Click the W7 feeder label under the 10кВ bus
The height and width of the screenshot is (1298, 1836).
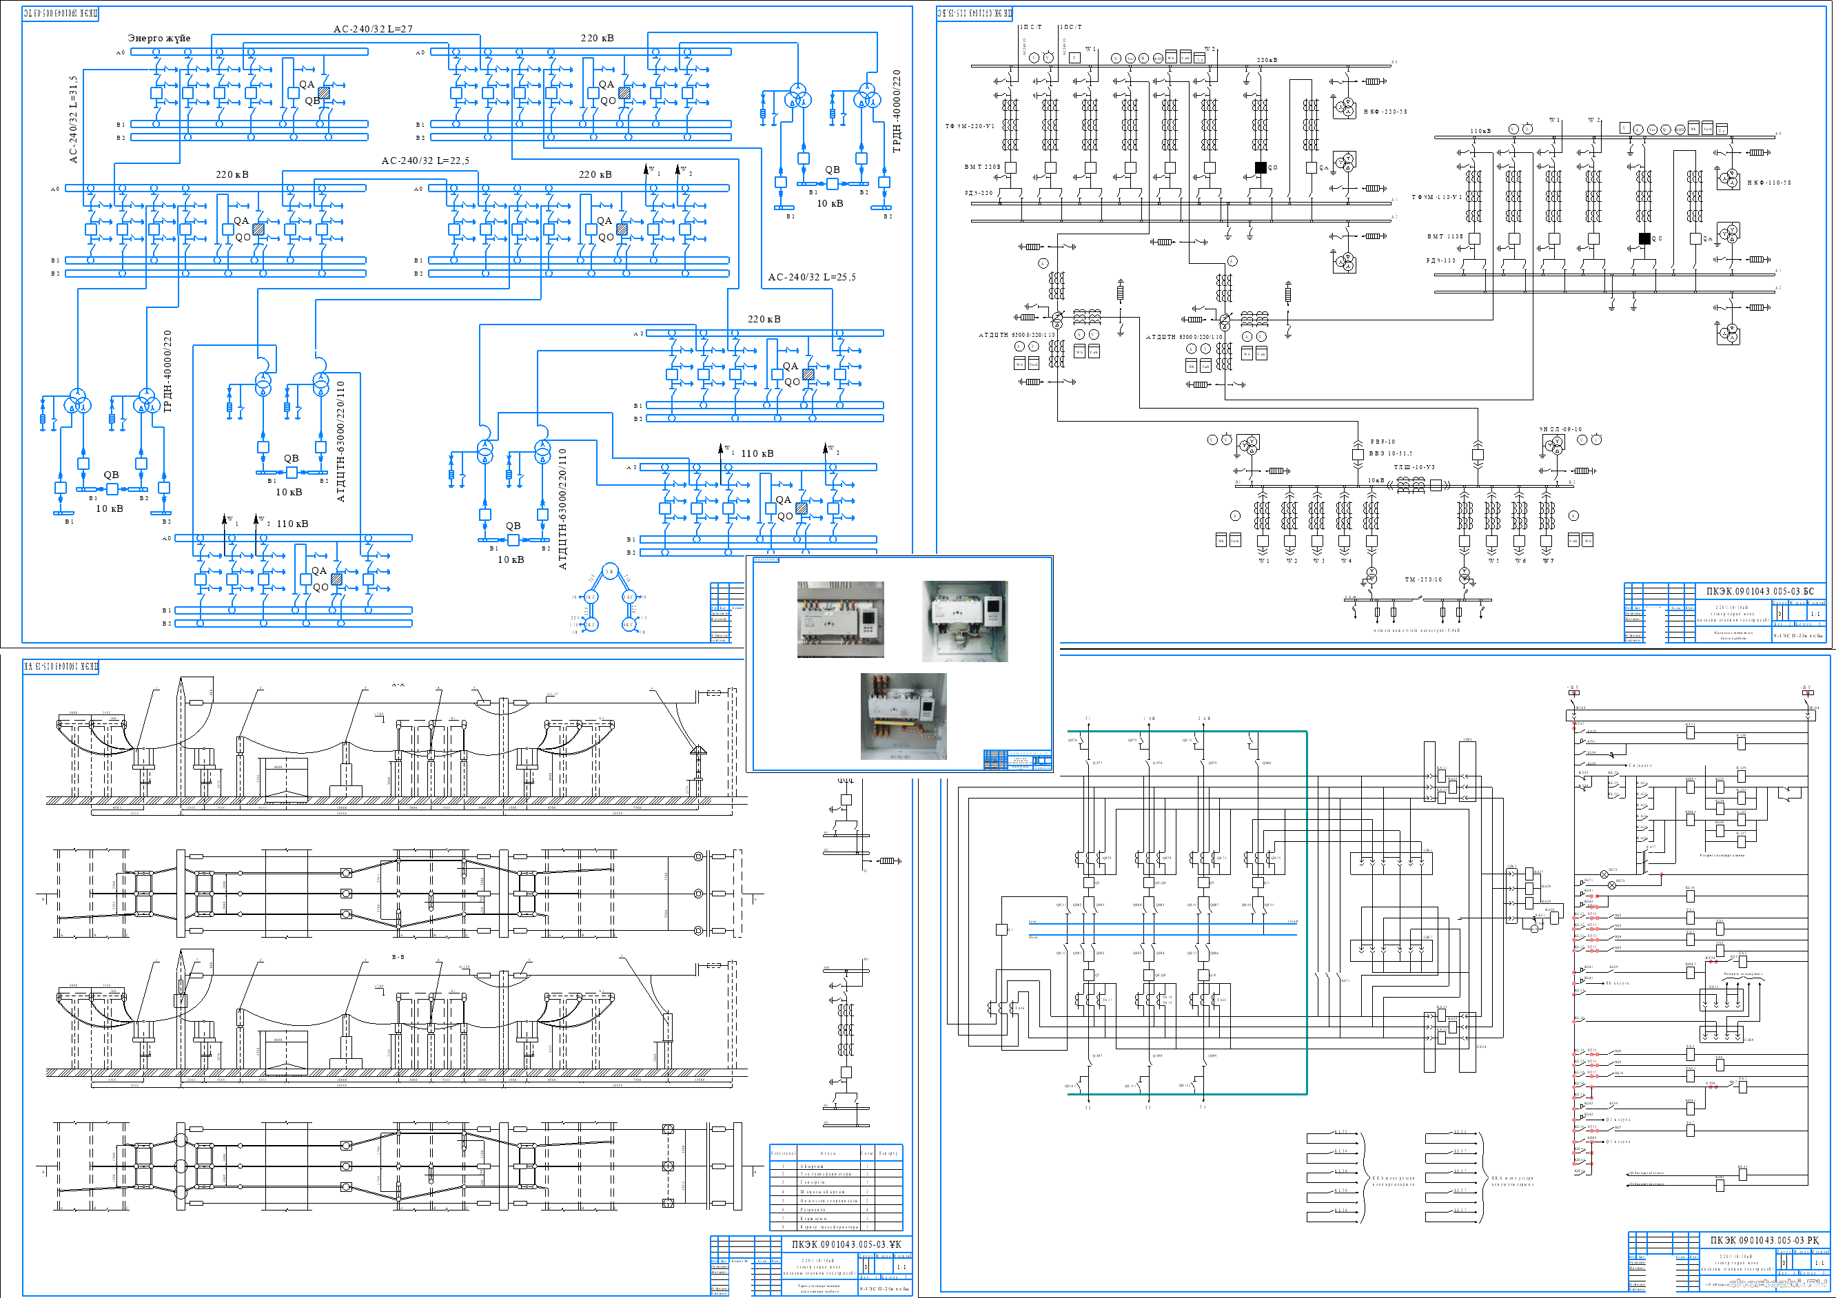1547,561
